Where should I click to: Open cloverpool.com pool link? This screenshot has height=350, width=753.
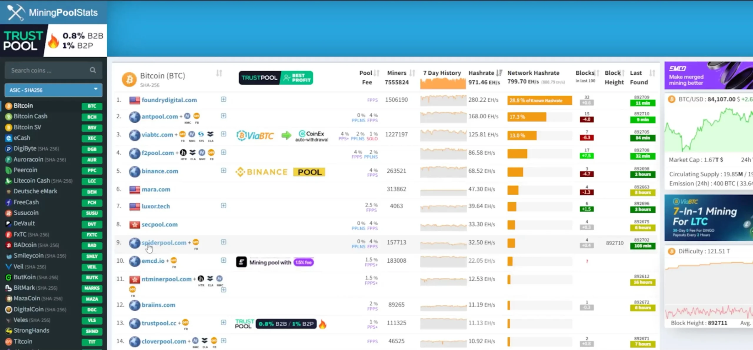pos(164,341)
